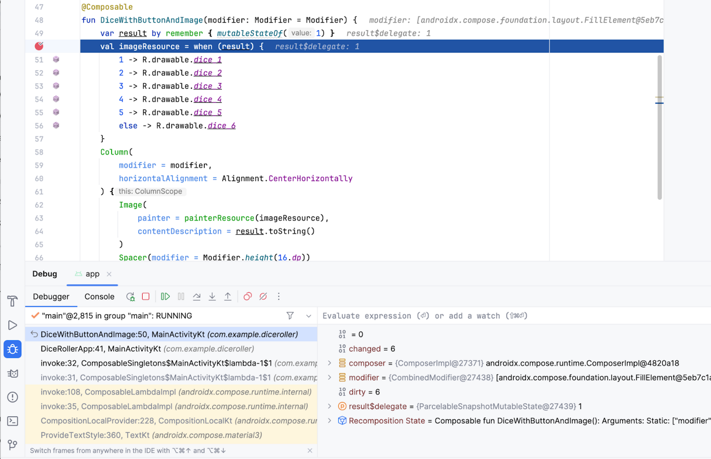This screenshot has width=711, height=459.
Task: Expand the composer variable node
Action: point(330,363)
